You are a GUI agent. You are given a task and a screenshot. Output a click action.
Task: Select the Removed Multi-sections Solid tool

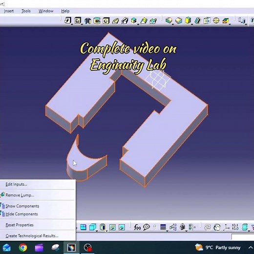[153, 21]
